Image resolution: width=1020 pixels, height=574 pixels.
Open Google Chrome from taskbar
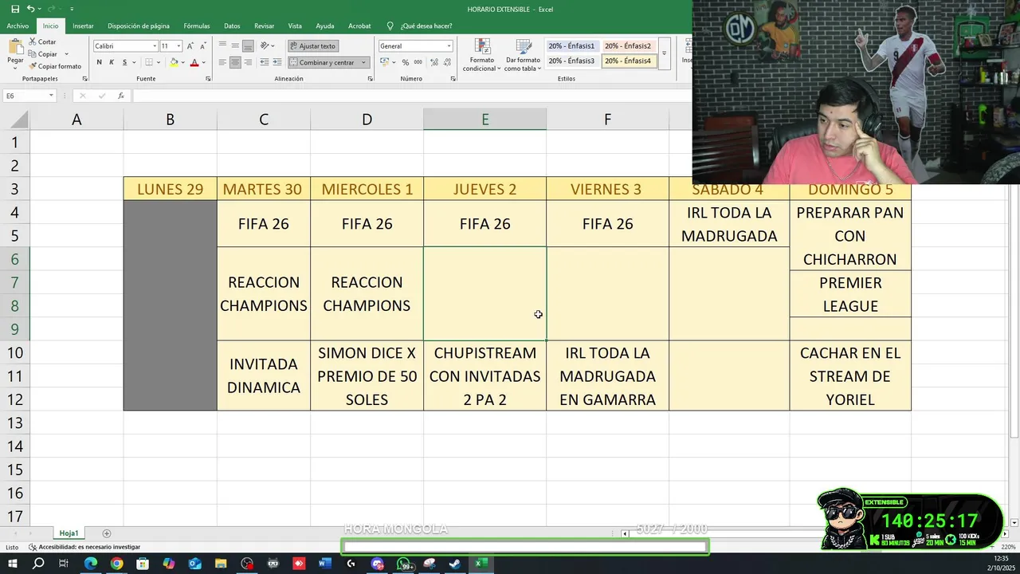click(x=116, y=564)
